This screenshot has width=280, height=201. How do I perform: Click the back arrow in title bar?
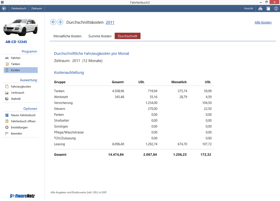[4, 8]
